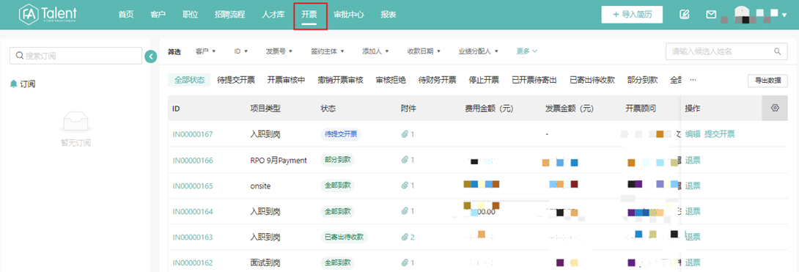
Task: Open user account dropdown arrow
Action: click(784, 15)
